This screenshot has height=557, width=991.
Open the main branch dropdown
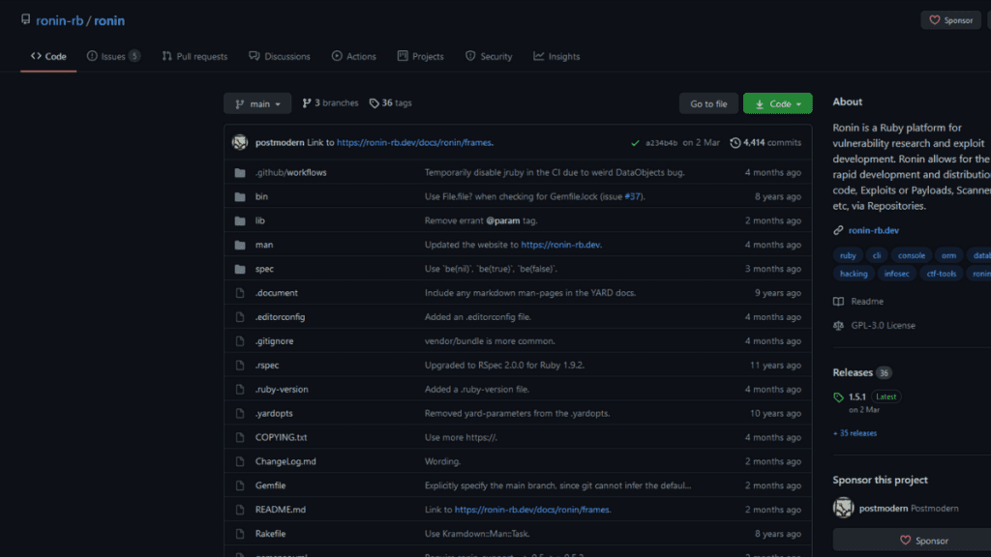(257, 103)
